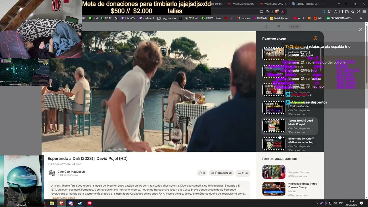This screenshot has height=207, width=368.
Task: Open the browser hamburger main menu
Action: tap(364, 11)
